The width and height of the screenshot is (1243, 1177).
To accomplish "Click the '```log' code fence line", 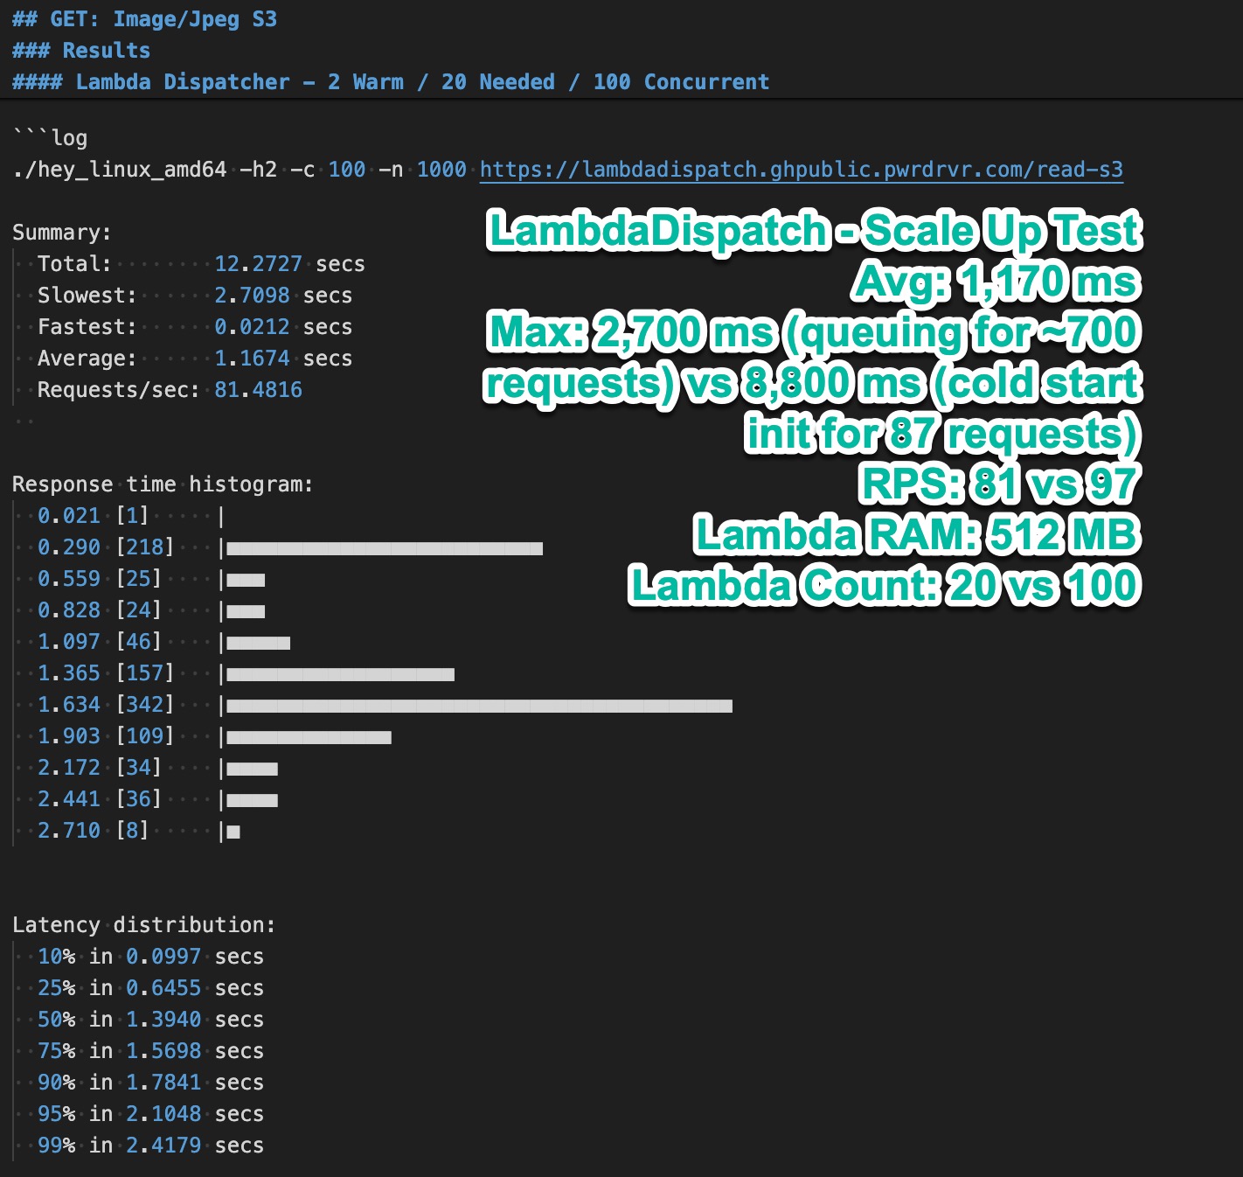I will [x=50, y=138].
